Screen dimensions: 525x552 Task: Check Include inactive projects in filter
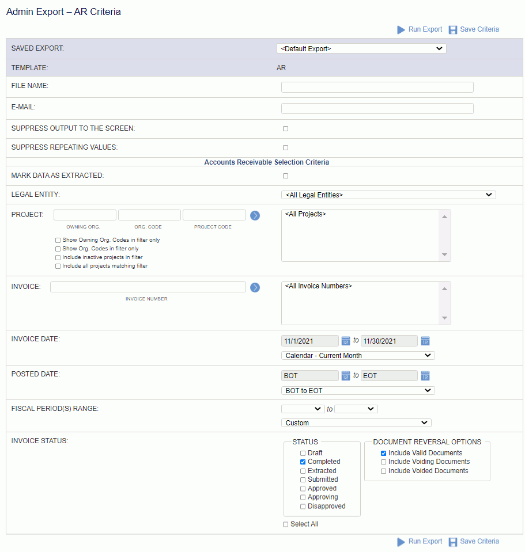pos(58,258)
